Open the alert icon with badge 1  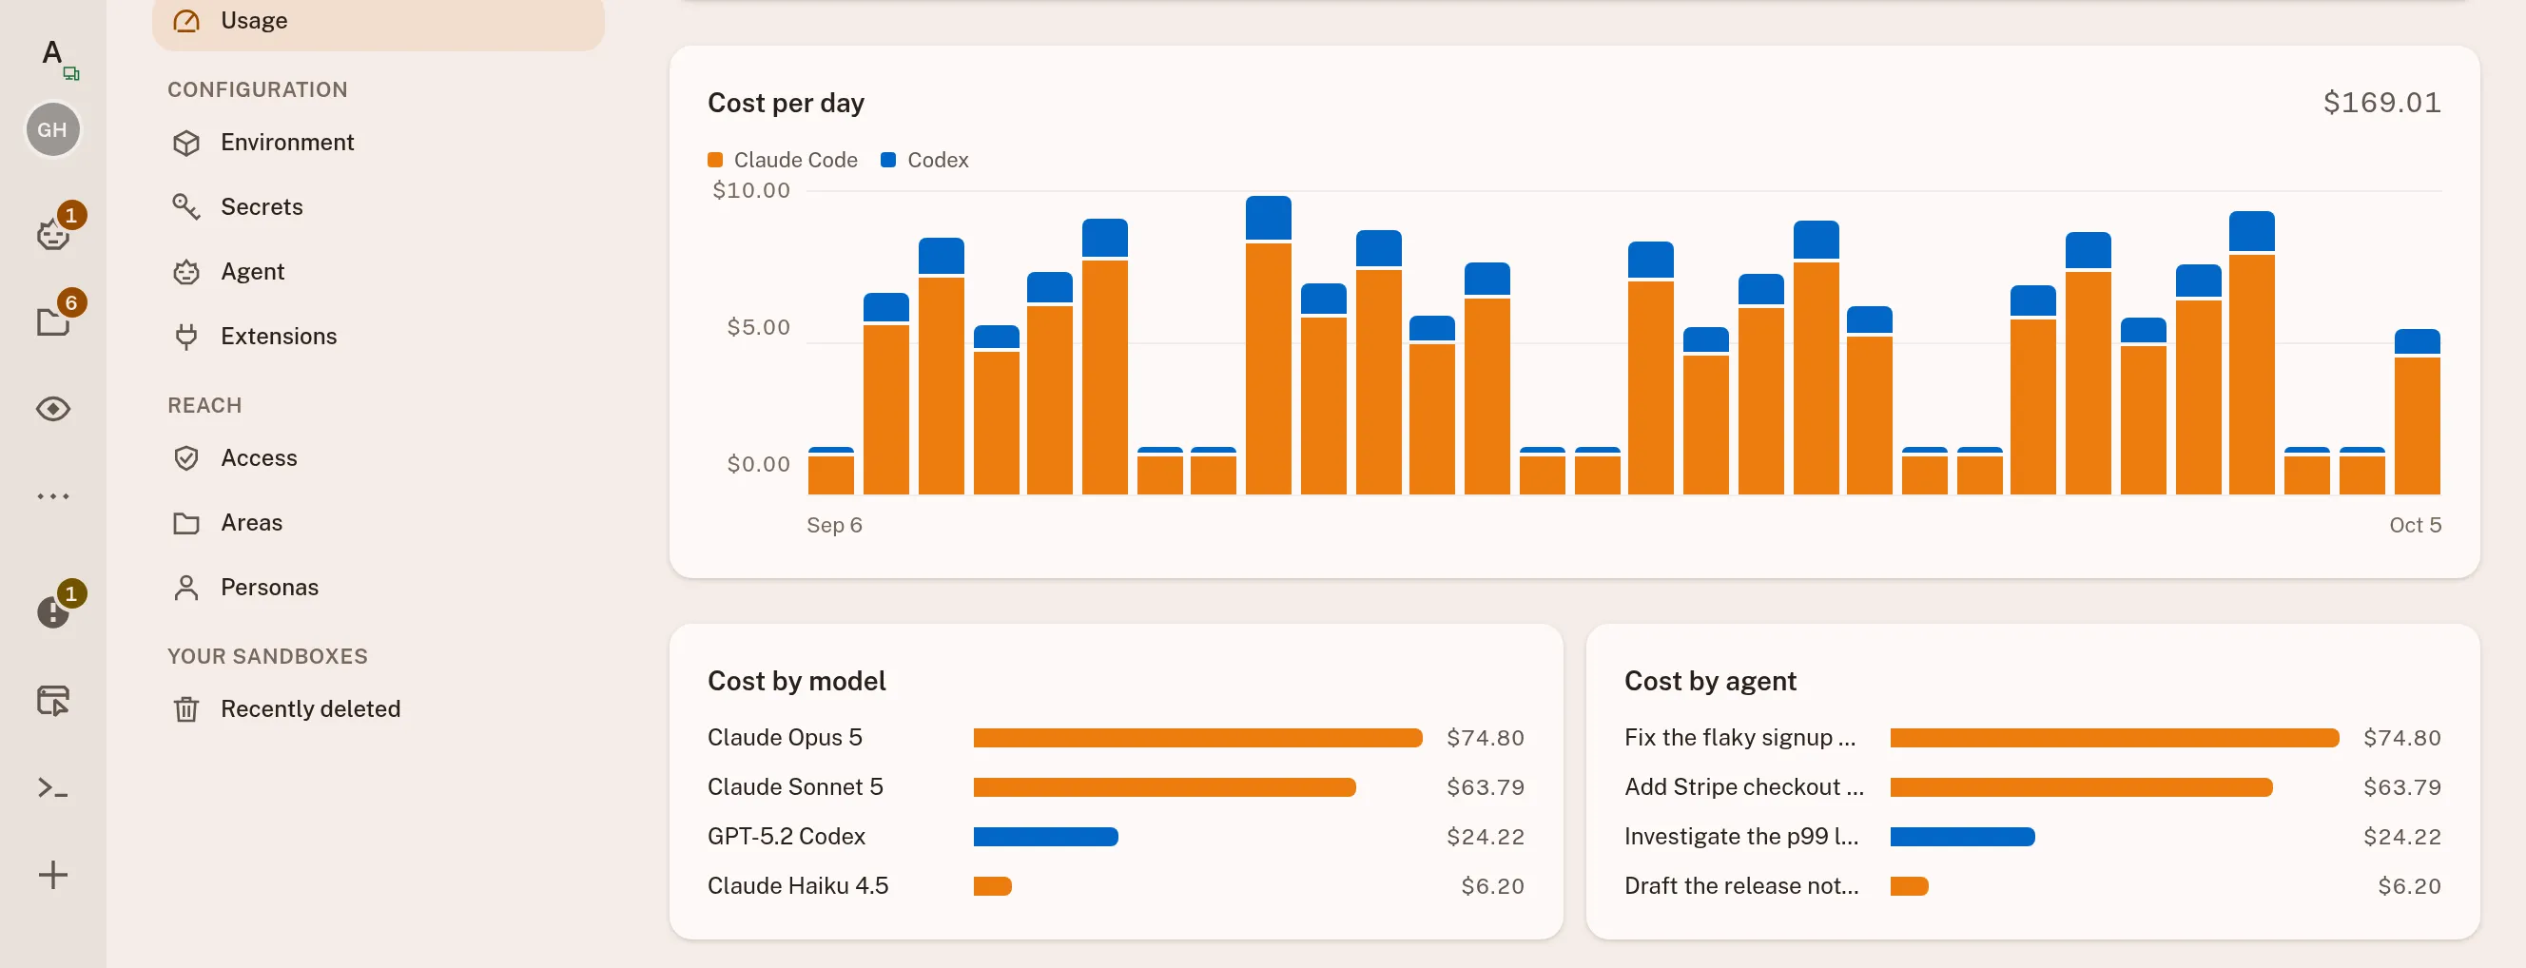point(53,613)
